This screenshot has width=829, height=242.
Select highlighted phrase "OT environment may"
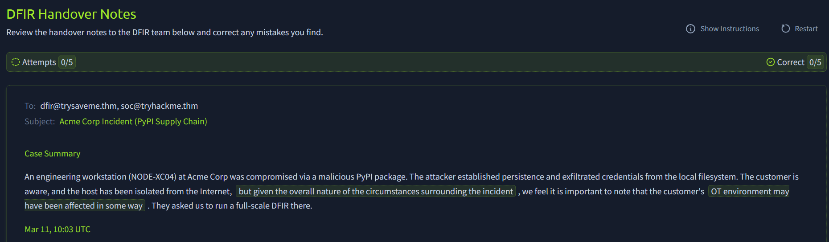coord(750,192)
